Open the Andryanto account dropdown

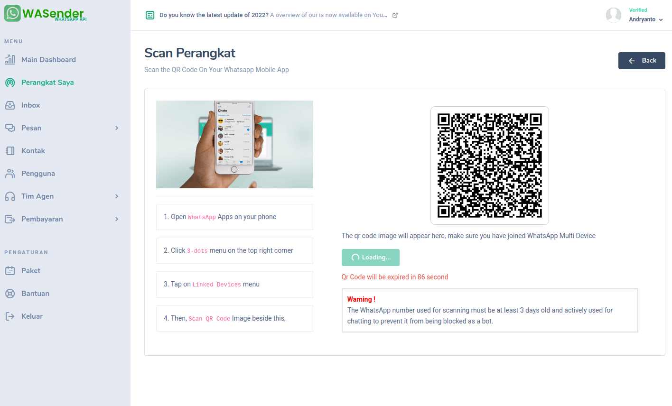click(645, 19)
